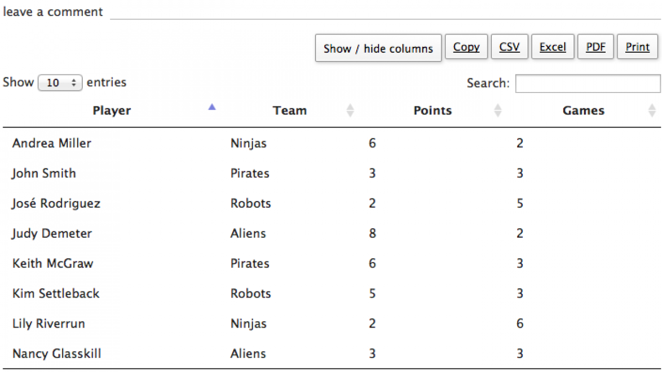
Task: Open the Show / hide columns menu
Action: point(378,48)
